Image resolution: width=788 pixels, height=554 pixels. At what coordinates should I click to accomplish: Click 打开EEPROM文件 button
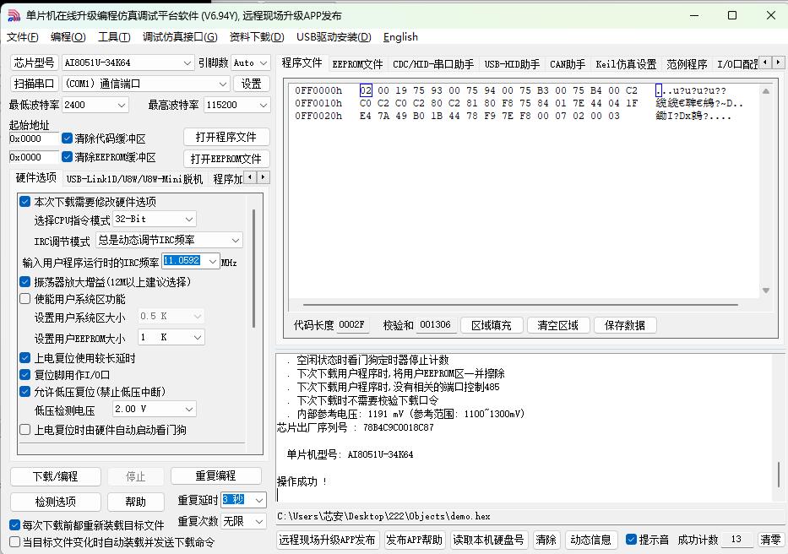[x=226, y=159]
